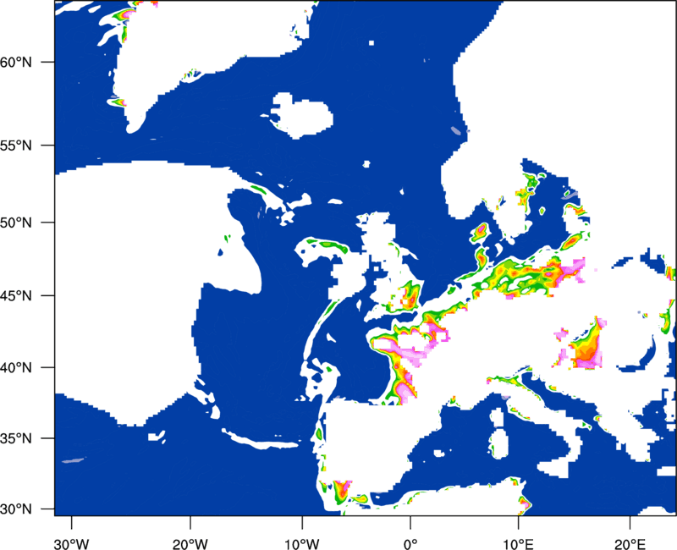The image size is (677, 550).
Task: Click the orange patch at 6°W 31°N
Action: point(343,491)
